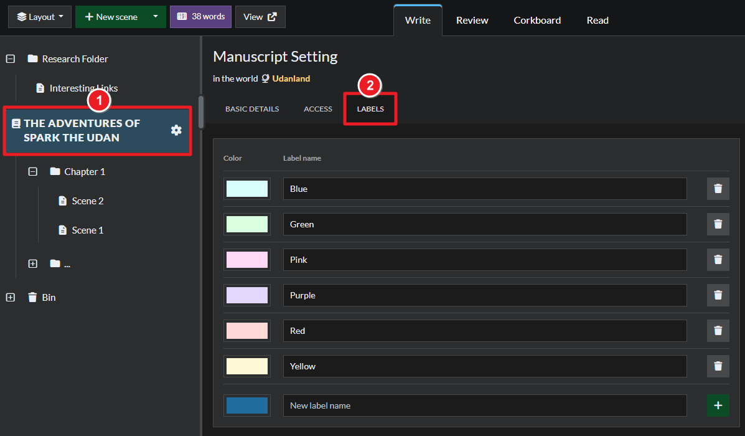The image size is (745, 436).
Task: Edit the Purple label name field
Action: [x=485, y=295]
